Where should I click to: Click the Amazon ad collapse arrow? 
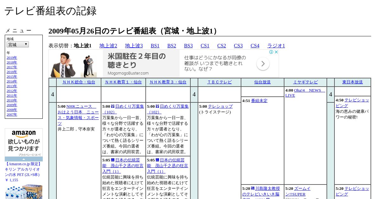tap(24, 159)
